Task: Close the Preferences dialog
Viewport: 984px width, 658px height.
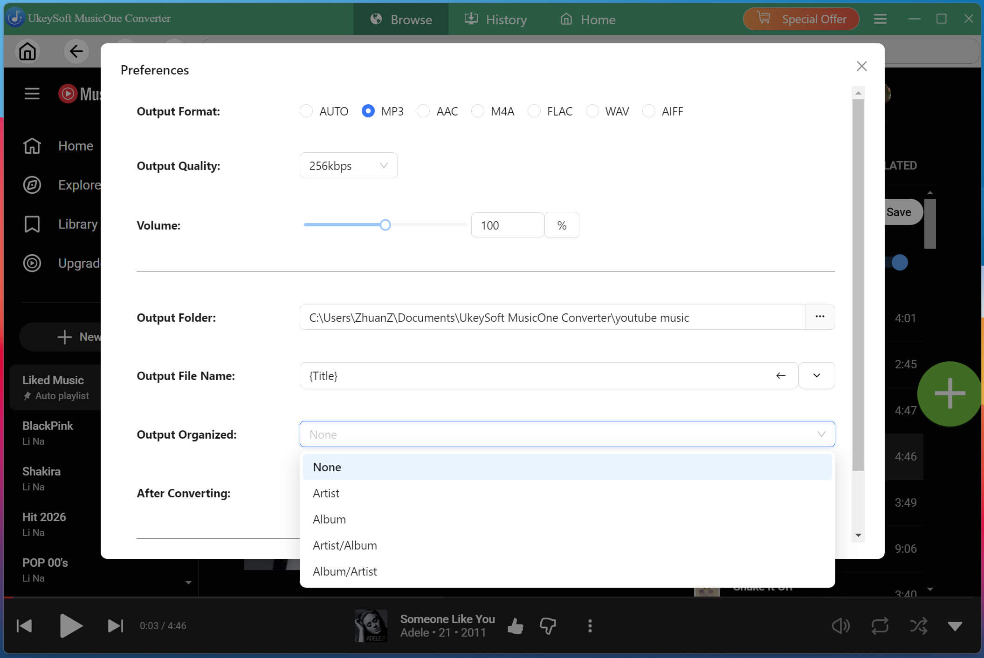Action: click(861, 66)
